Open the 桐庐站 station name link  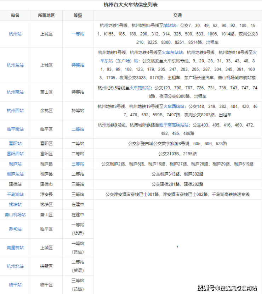(15, 164)
